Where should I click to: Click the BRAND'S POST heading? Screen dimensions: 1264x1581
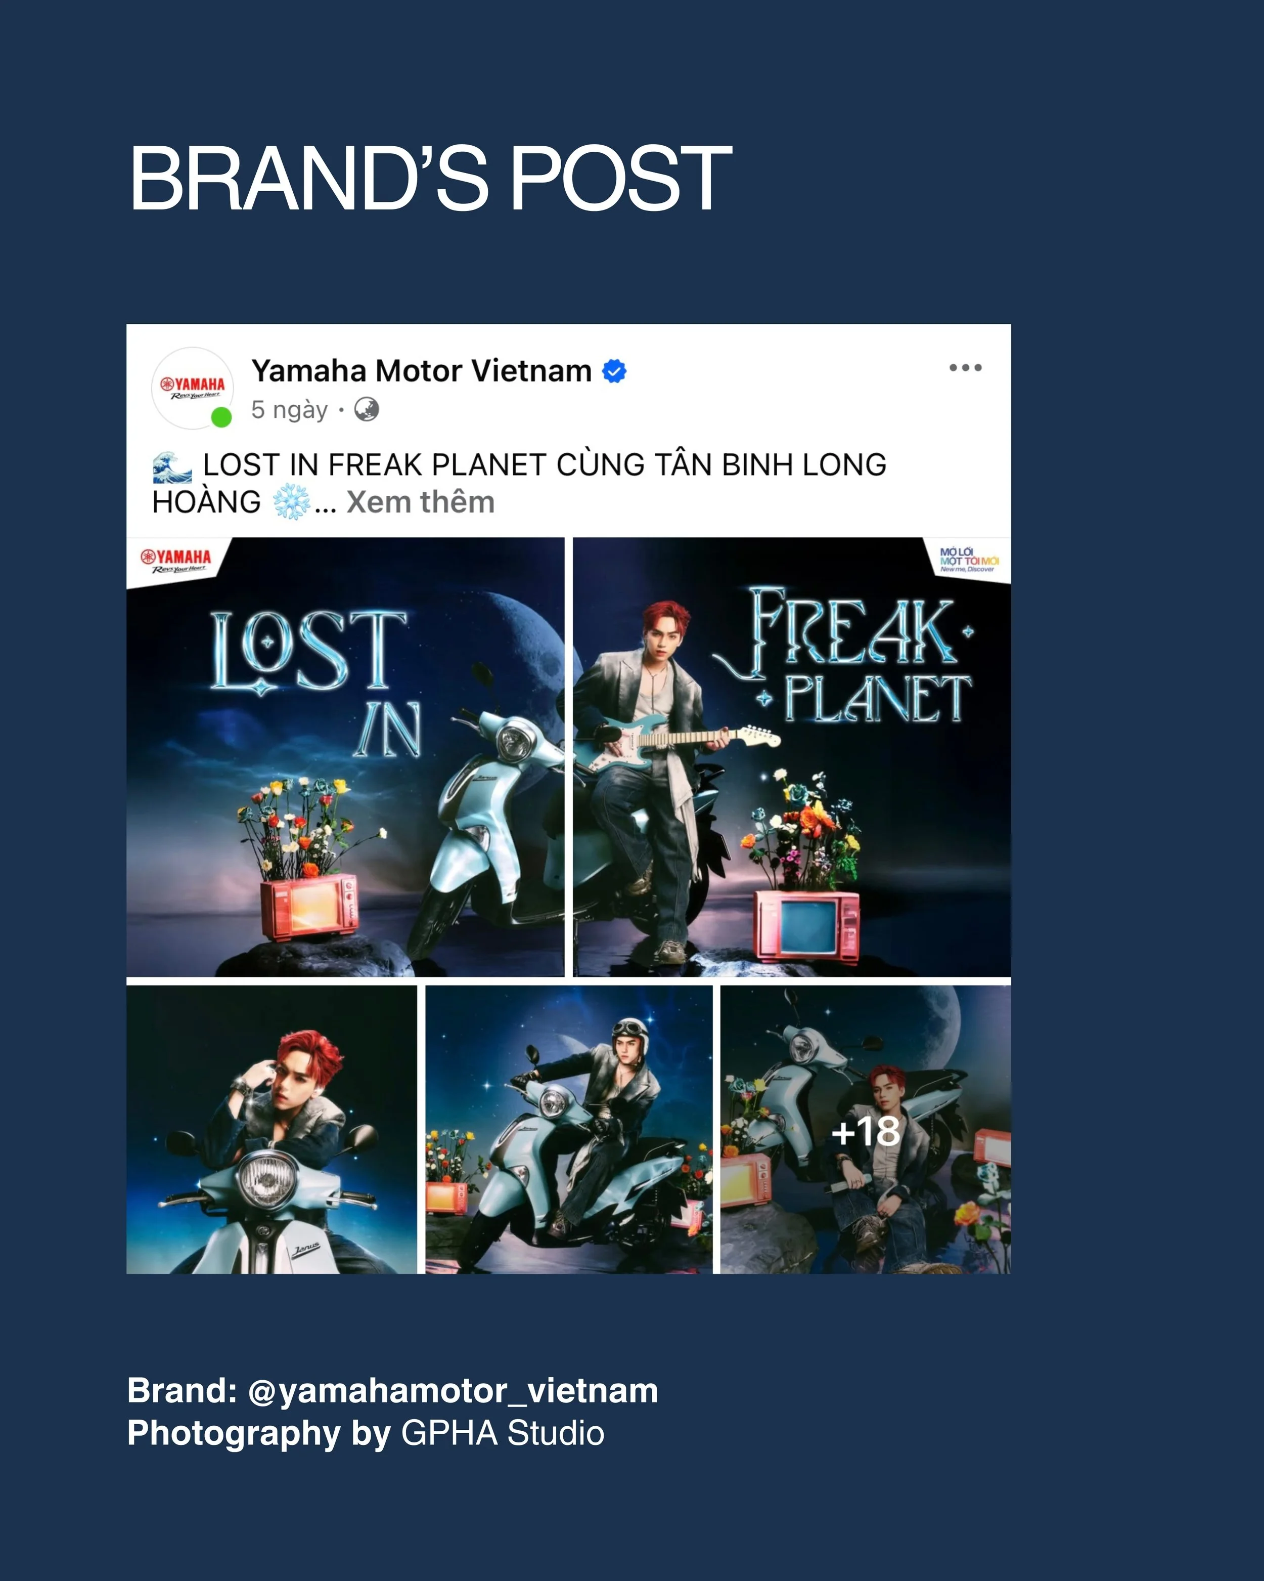click(x=430, y=178)
